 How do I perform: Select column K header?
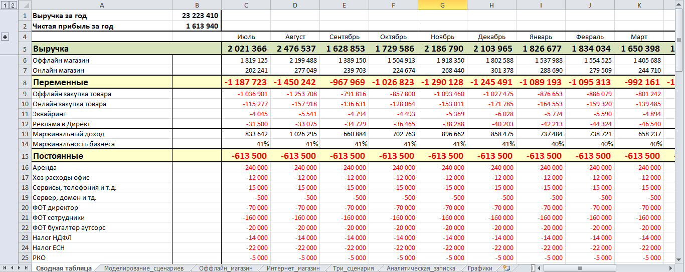pos(639,5)
